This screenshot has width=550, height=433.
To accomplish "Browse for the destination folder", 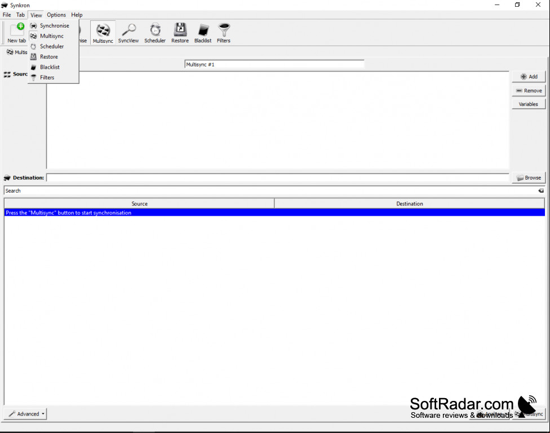I will pos(529,178).
